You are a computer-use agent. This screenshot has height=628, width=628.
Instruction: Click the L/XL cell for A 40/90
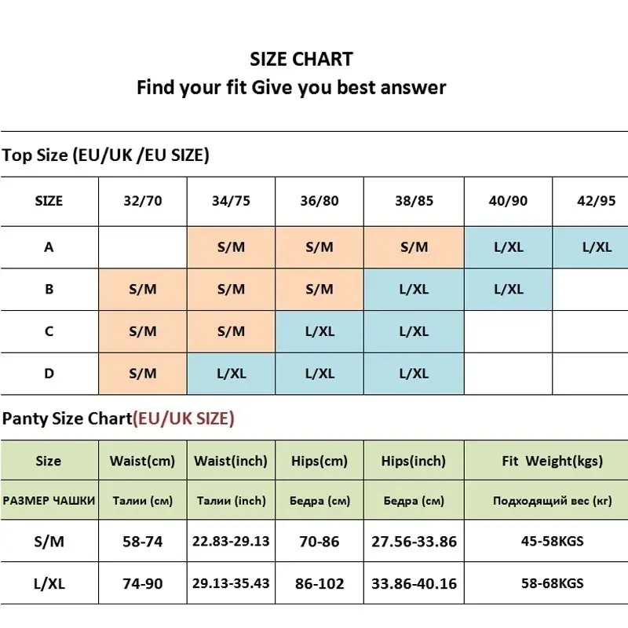coord(508,247)
